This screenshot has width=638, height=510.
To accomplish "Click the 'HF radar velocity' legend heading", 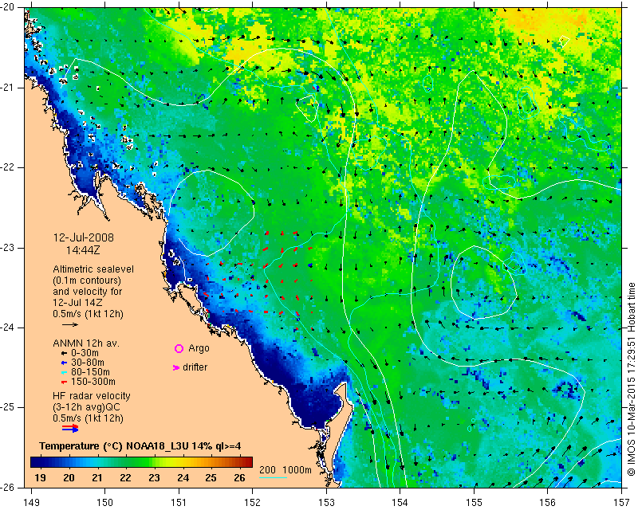I will [x=91, y=396].
